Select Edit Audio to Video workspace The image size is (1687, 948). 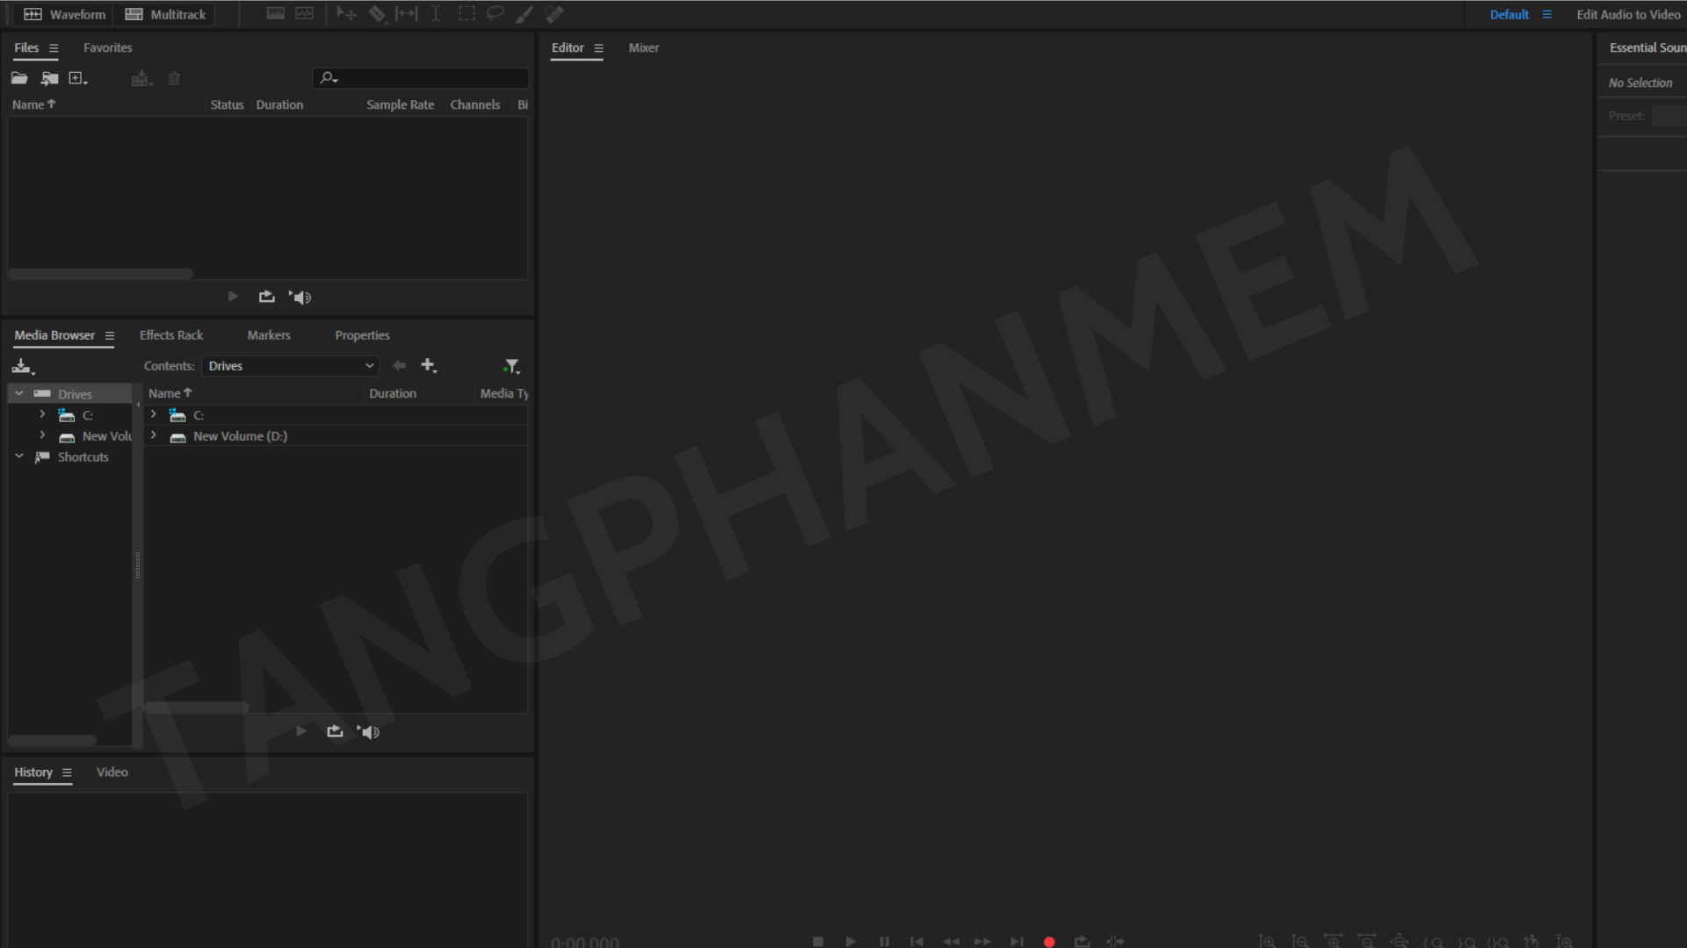coord(1628,14)
